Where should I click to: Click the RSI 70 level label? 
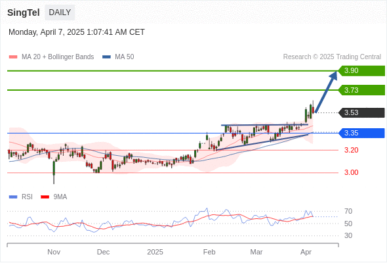tap(348, 212)
